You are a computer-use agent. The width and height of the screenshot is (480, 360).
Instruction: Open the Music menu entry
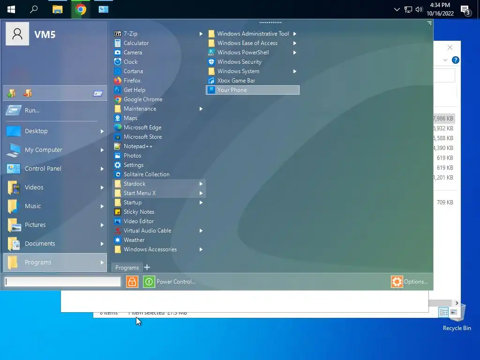[x=55, y=206]
